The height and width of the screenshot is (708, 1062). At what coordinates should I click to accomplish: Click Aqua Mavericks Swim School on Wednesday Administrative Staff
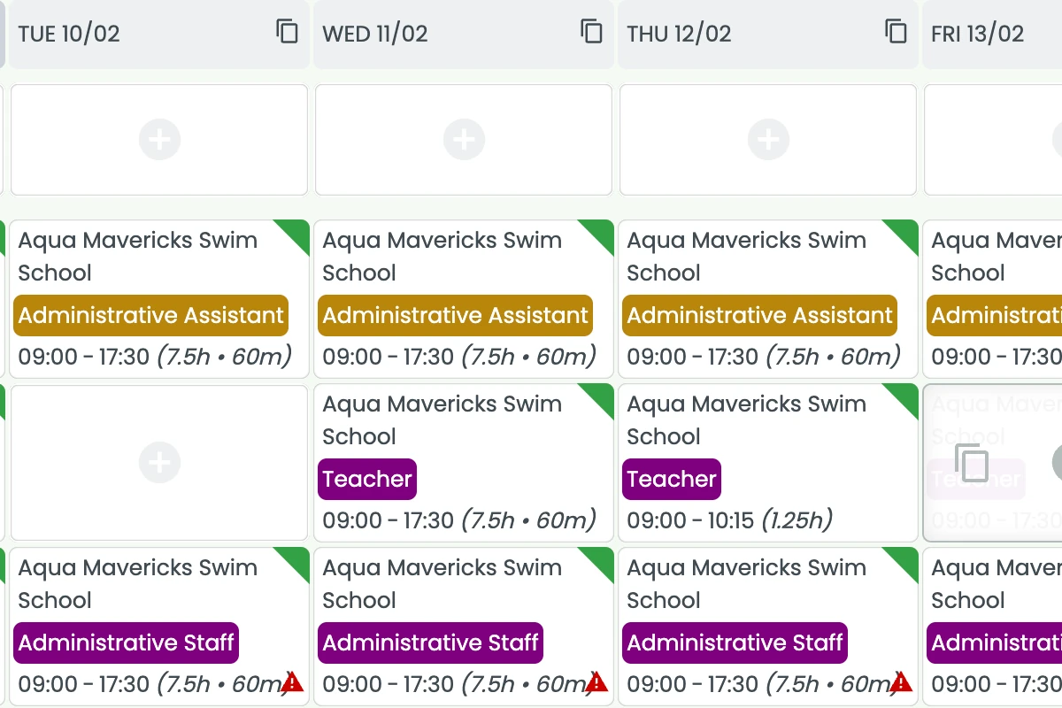coord(442,584)
